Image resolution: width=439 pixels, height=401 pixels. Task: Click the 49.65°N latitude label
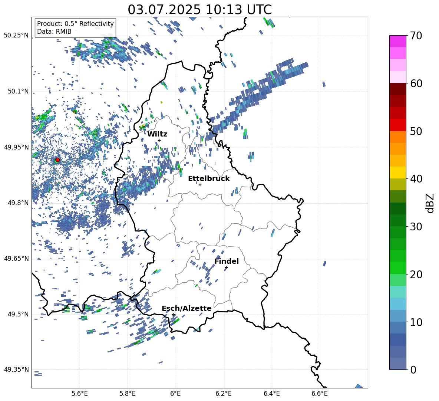pyautogui.click(x=16, y=259)
